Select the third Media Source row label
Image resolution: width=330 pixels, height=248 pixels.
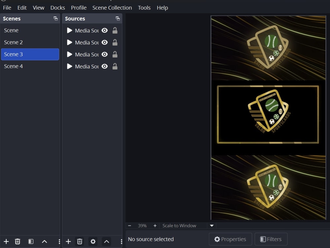pyautogui.click(x=87, y=55)
